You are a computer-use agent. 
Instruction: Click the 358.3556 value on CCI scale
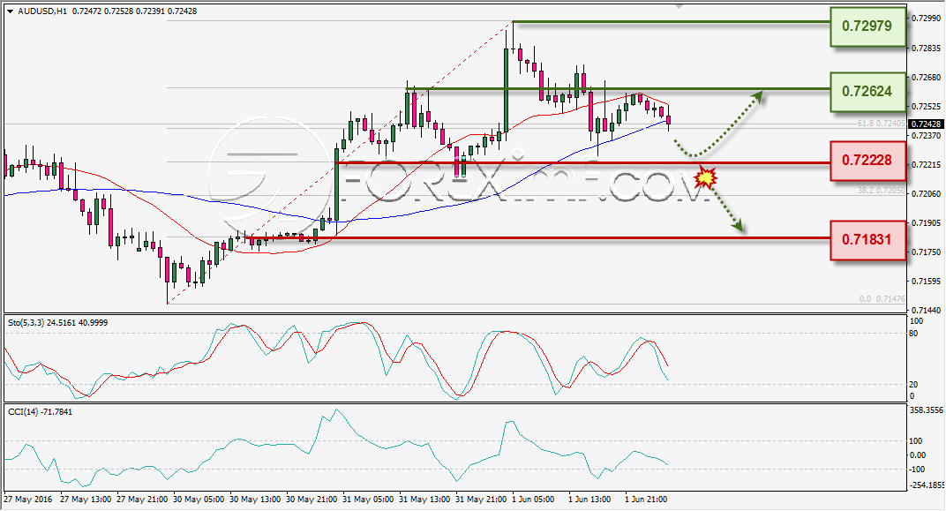(x=927, y=410)
